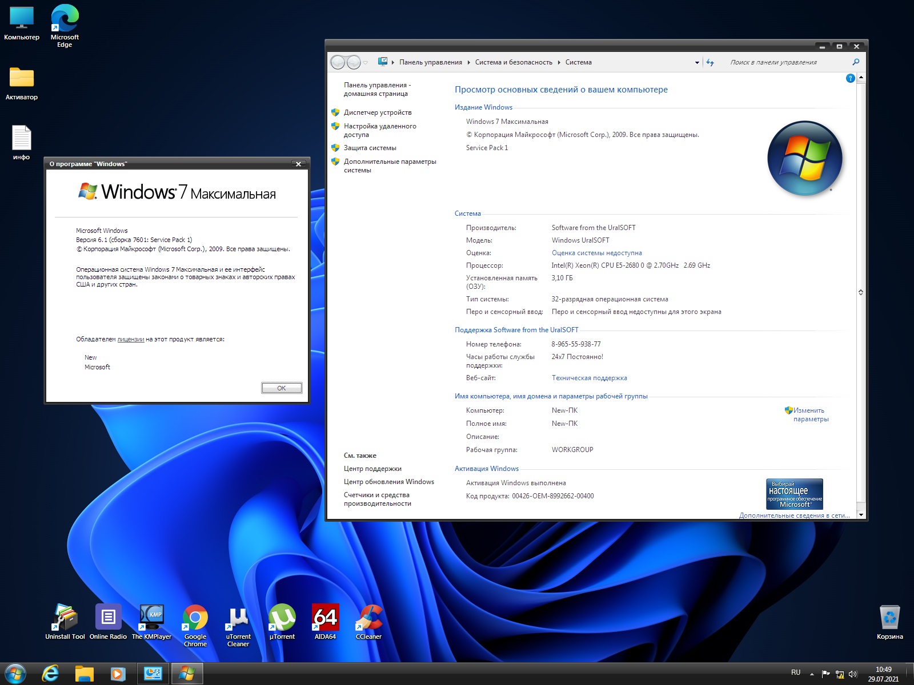Launch AIDA64 desktop shortcut
The image size is (914, 685).
click(x=326, y=622)
